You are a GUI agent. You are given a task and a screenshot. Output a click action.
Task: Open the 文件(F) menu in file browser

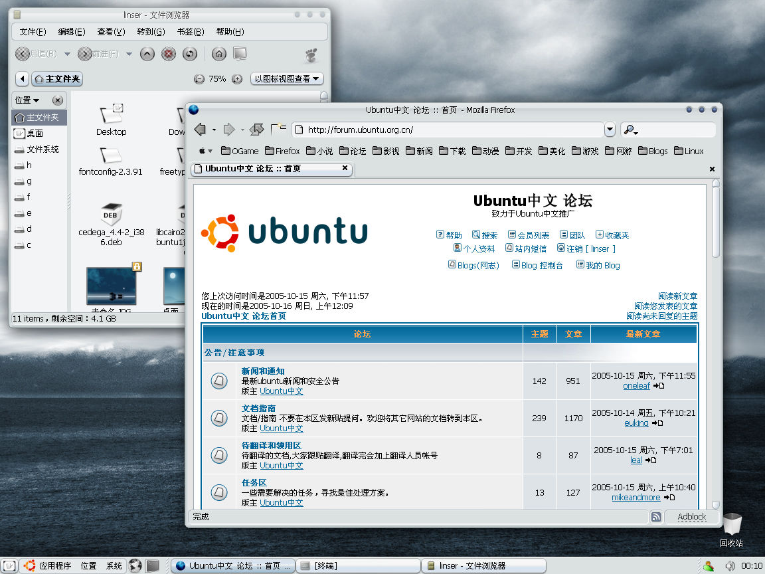point(33,32)
